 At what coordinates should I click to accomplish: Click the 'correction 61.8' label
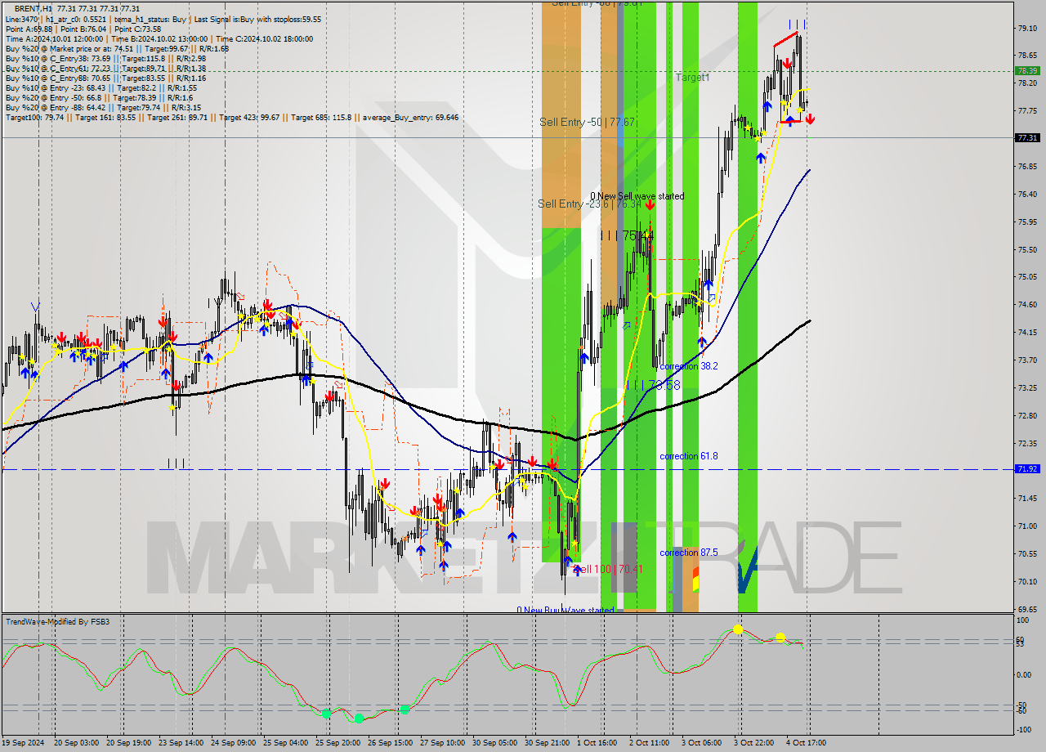tap(689, 456)
